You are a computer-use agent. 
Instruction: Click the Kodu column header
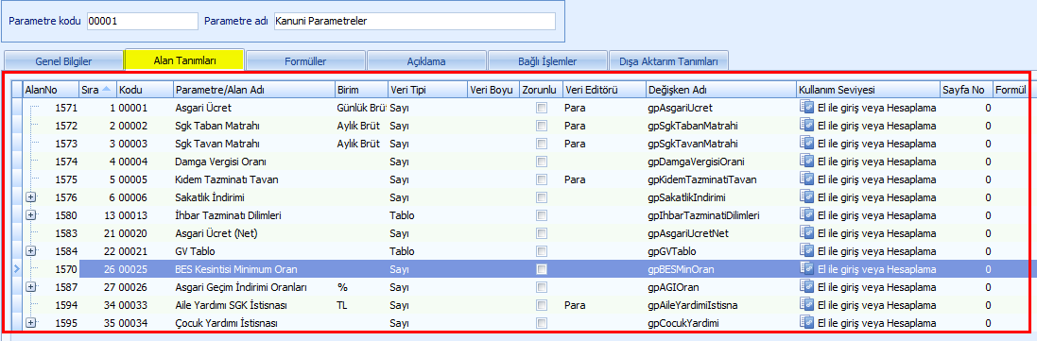coord(145,89)
